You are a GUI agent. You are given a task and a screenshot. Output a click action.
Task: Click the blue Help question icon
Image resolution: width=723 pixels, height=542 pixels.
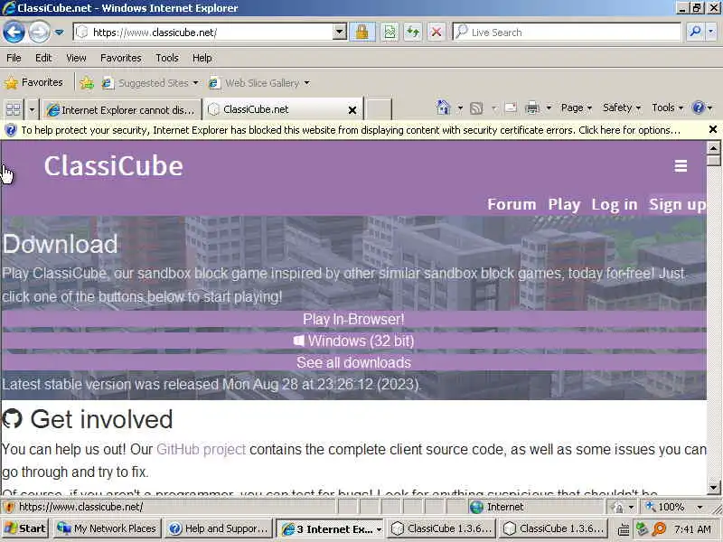[x=698, y=107]
